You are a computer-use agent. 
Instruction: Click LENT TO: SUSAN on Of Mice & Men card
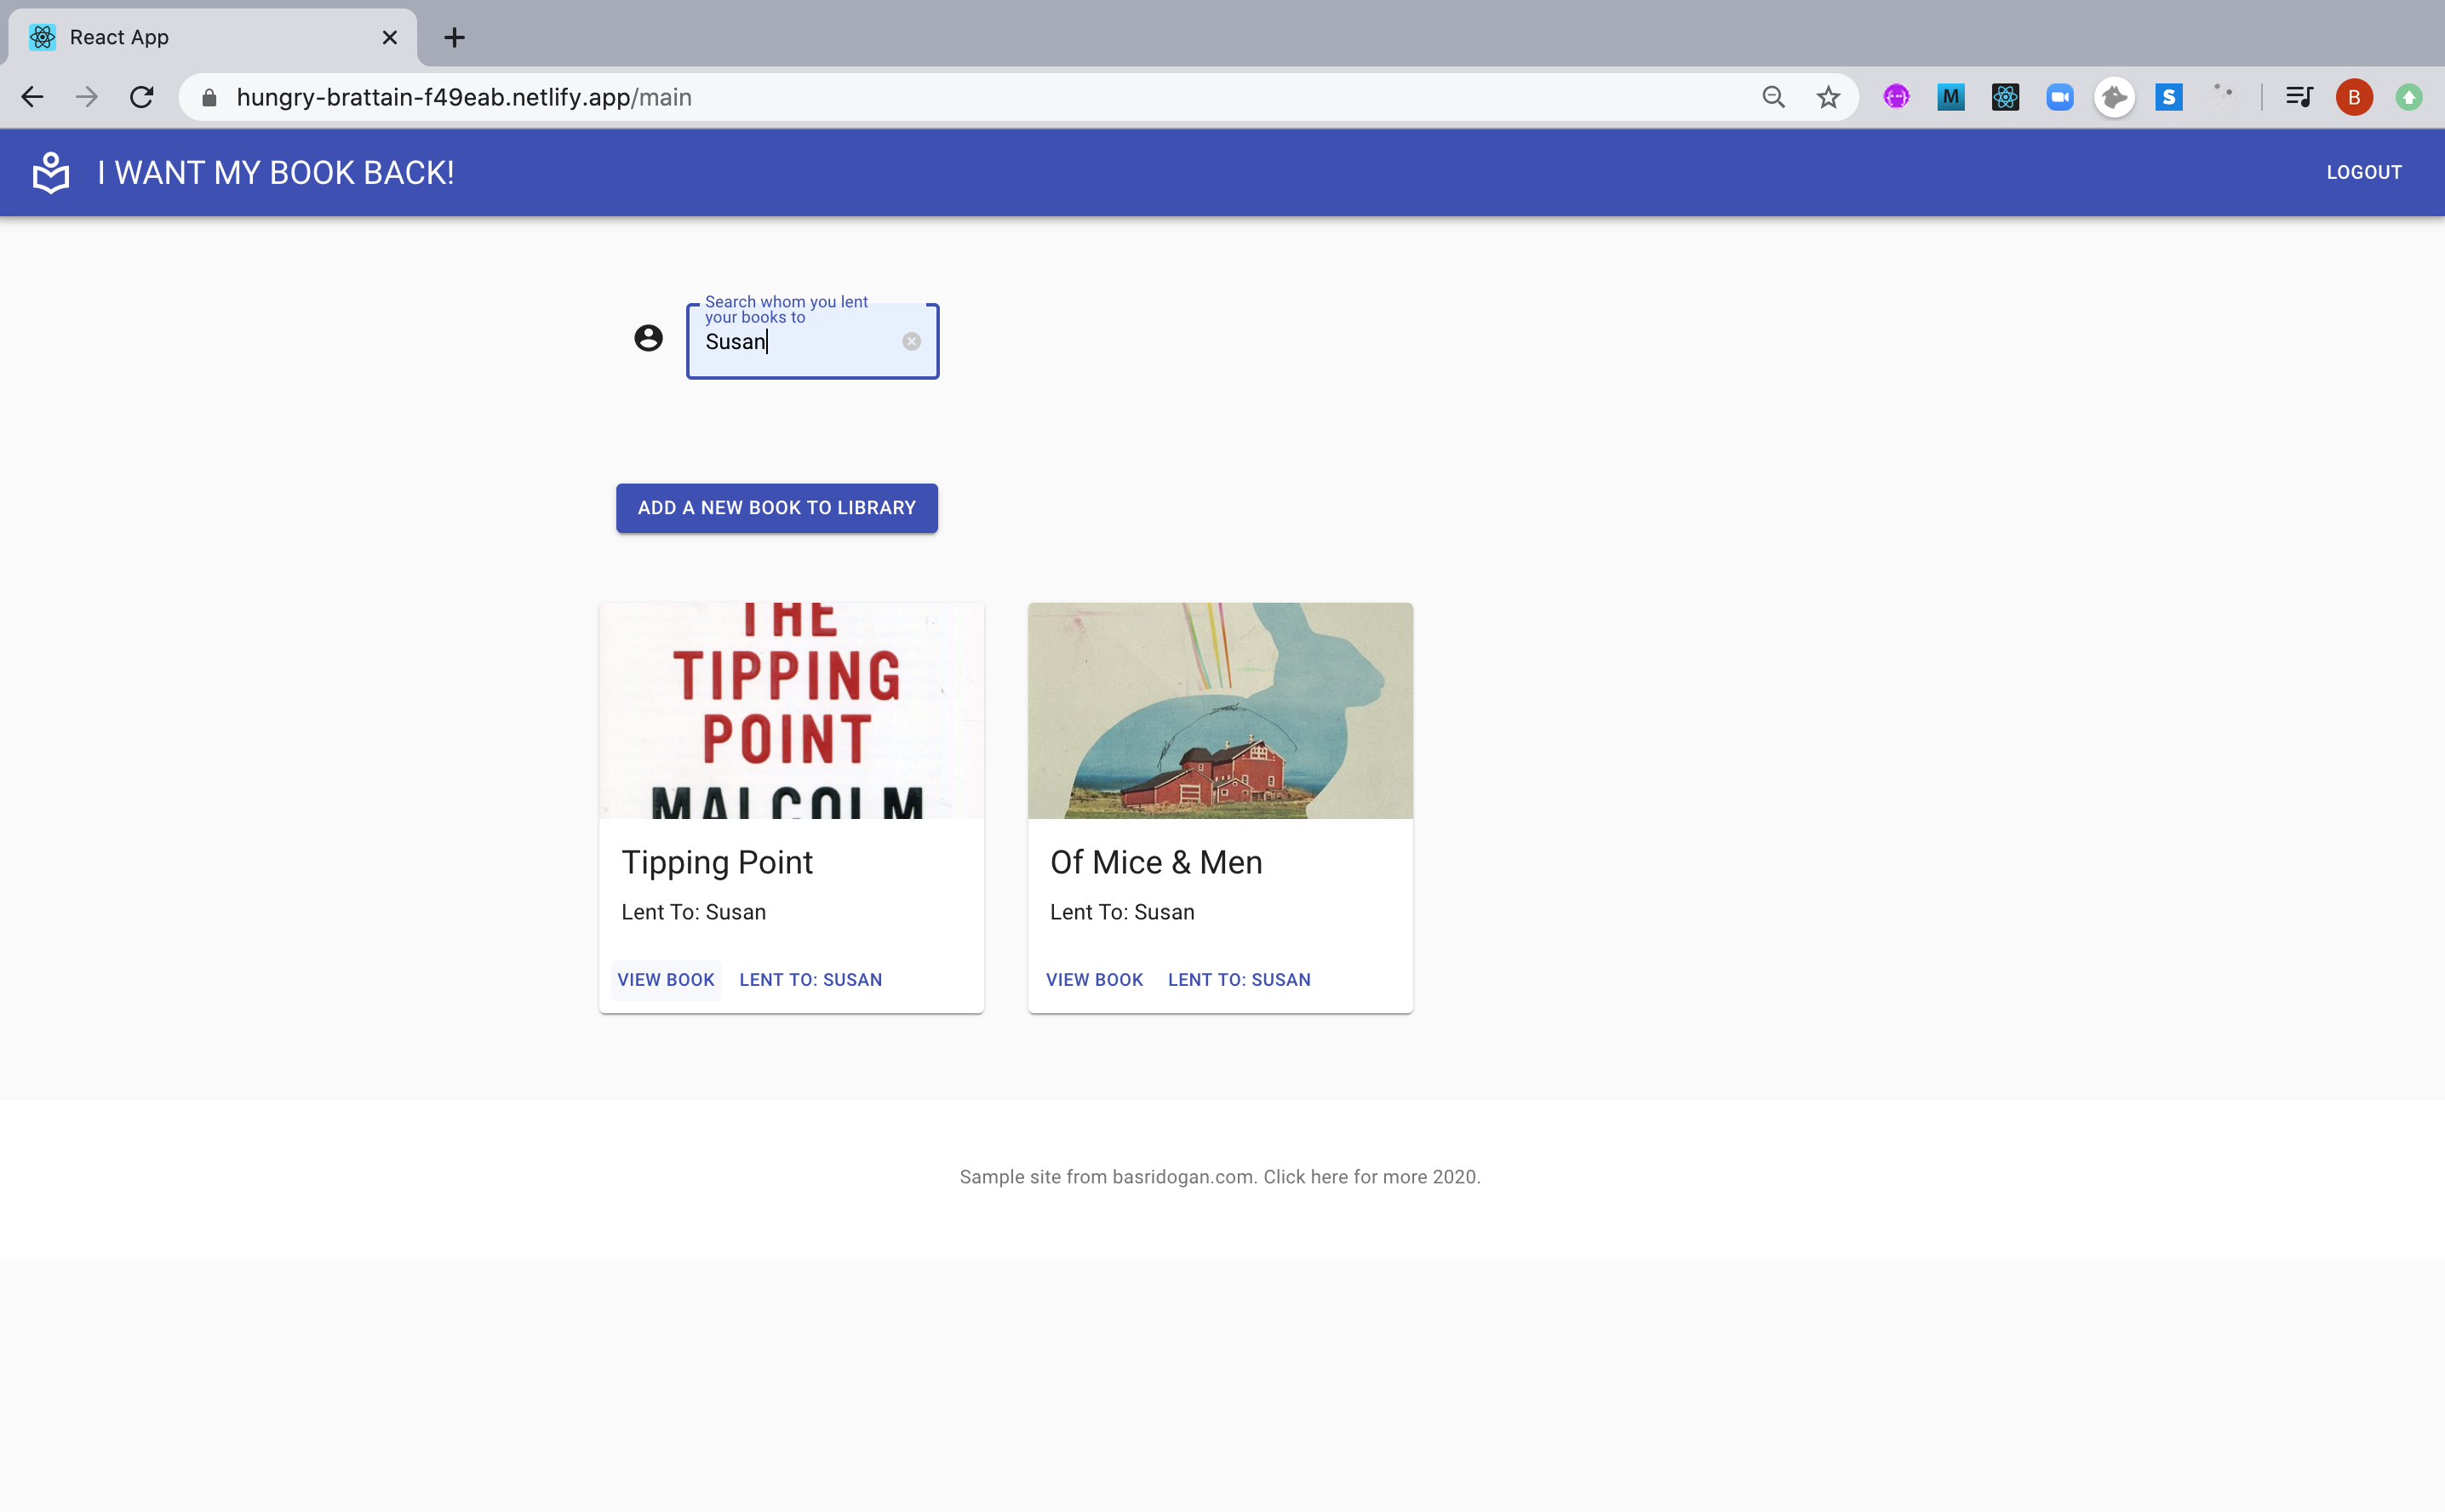1239,980
